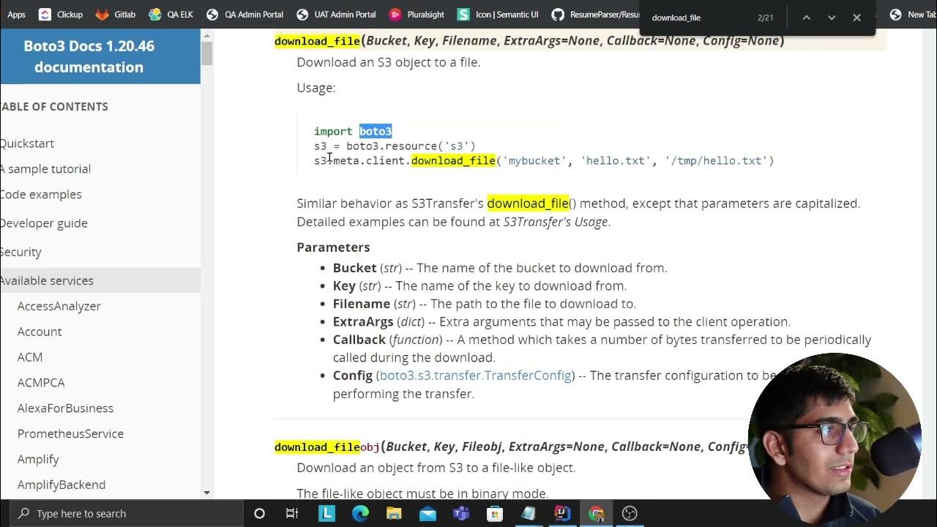Click highlighted boto3 in import line
Screen dimensions: 937x527
(x=376, y=131)
